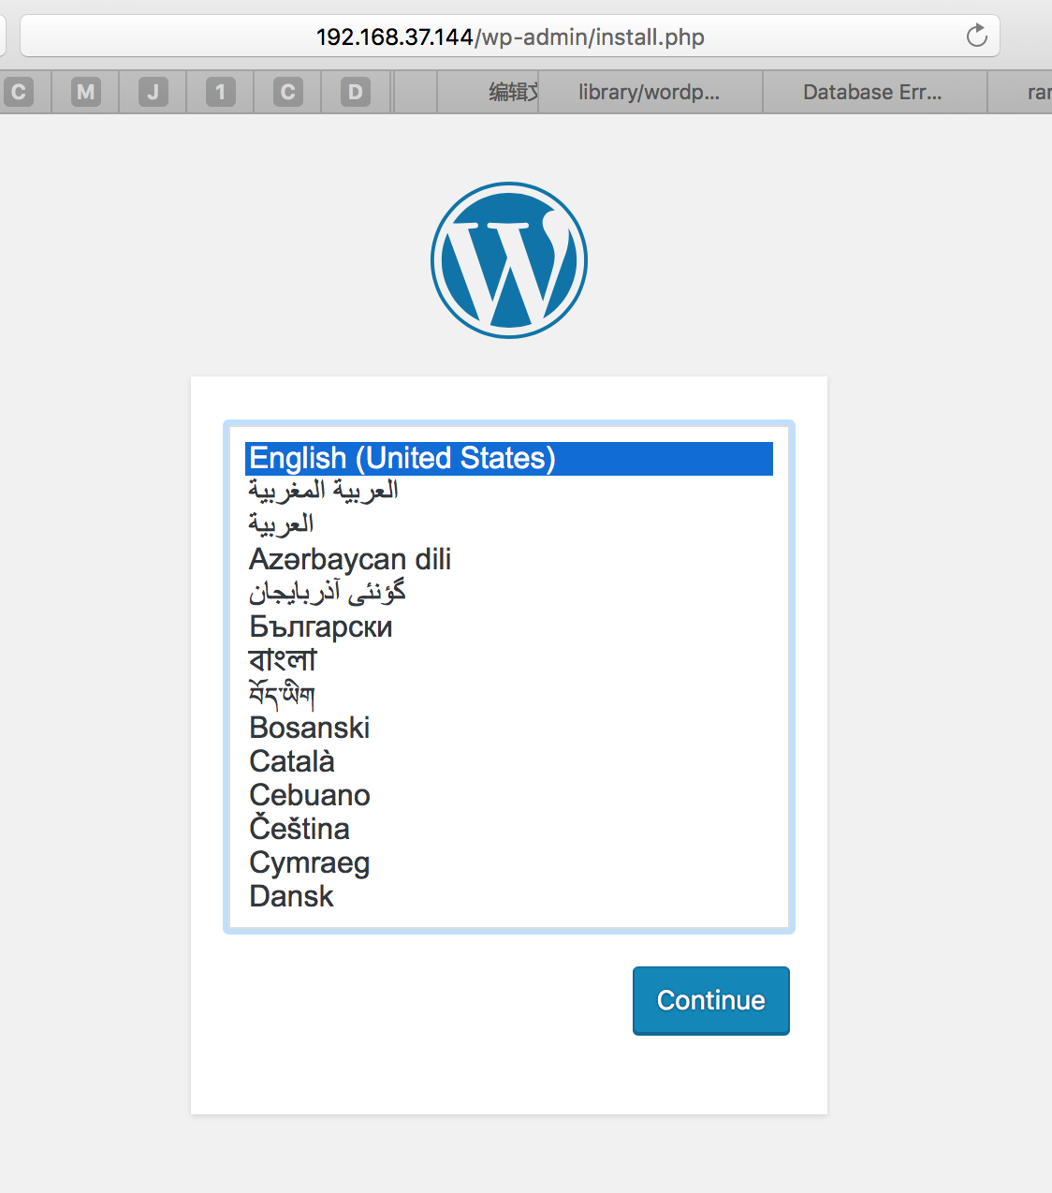Select Cebuano language

click(509, 795)
